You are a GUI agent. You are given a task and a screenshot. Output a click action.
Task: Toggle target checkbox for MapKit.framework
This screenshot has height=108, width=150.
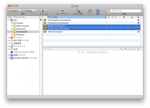(x=138, y=26)
